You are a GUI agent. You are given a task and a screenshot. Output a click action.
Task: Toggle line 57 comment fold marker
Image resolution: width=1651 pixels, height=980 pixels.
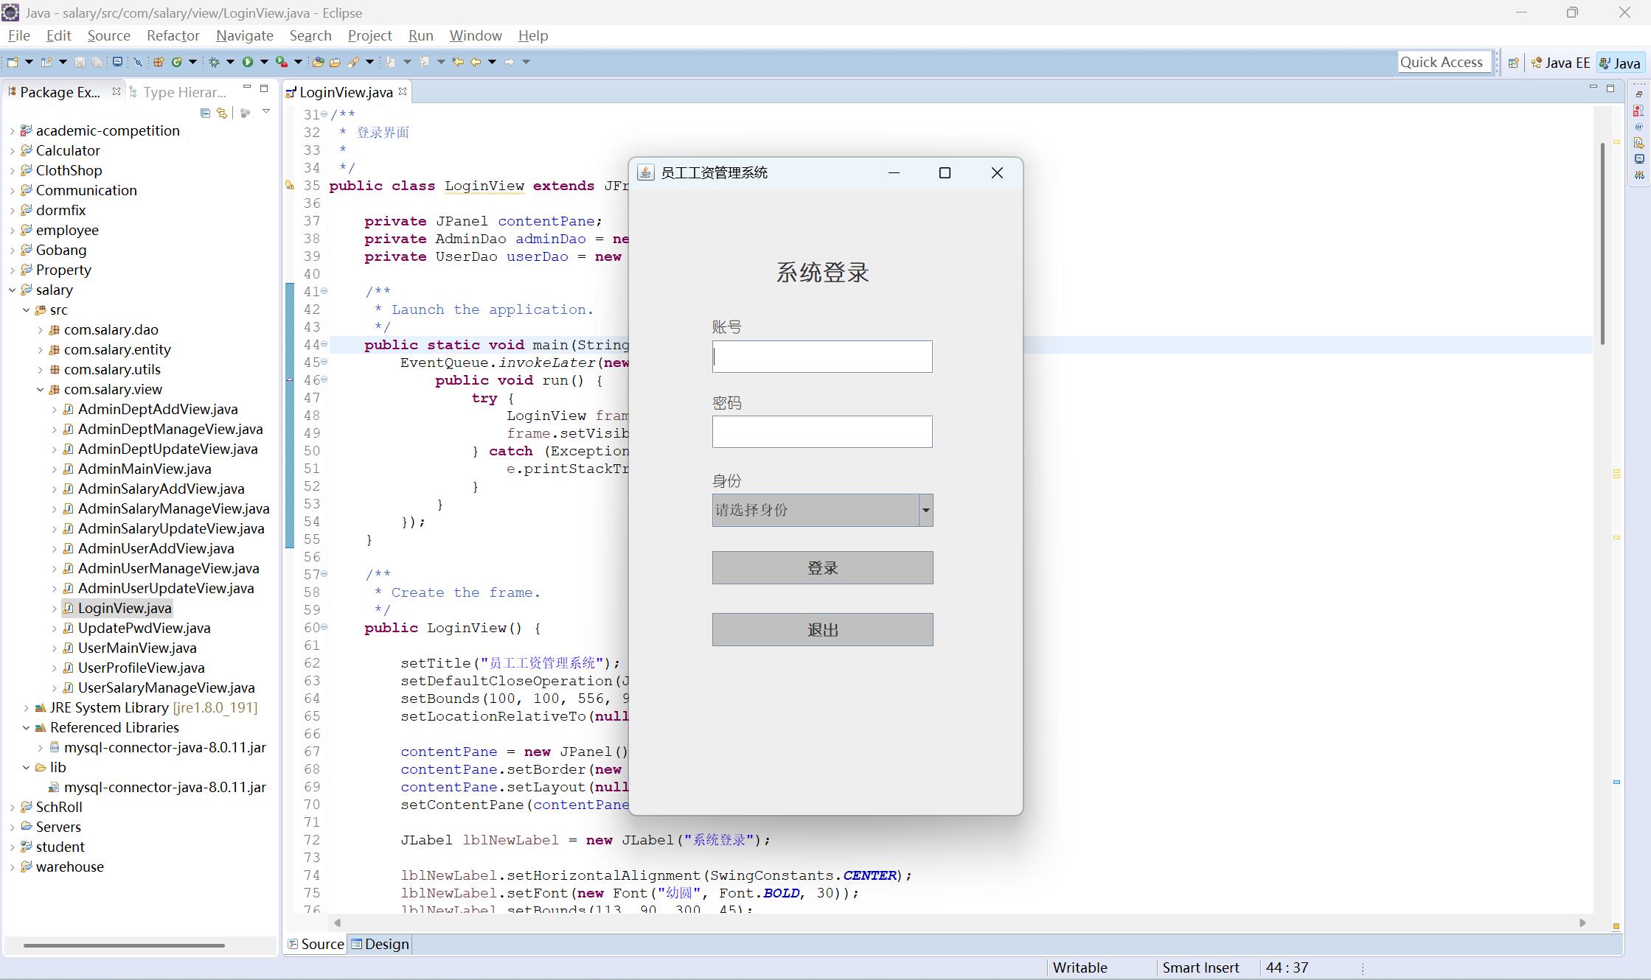[324, 574]
